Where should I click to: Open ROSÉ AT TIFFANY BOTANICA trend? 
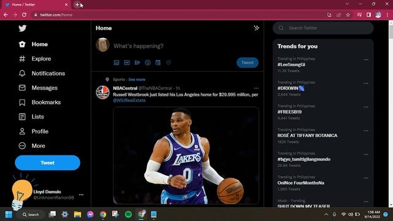(x=307, y=136)
